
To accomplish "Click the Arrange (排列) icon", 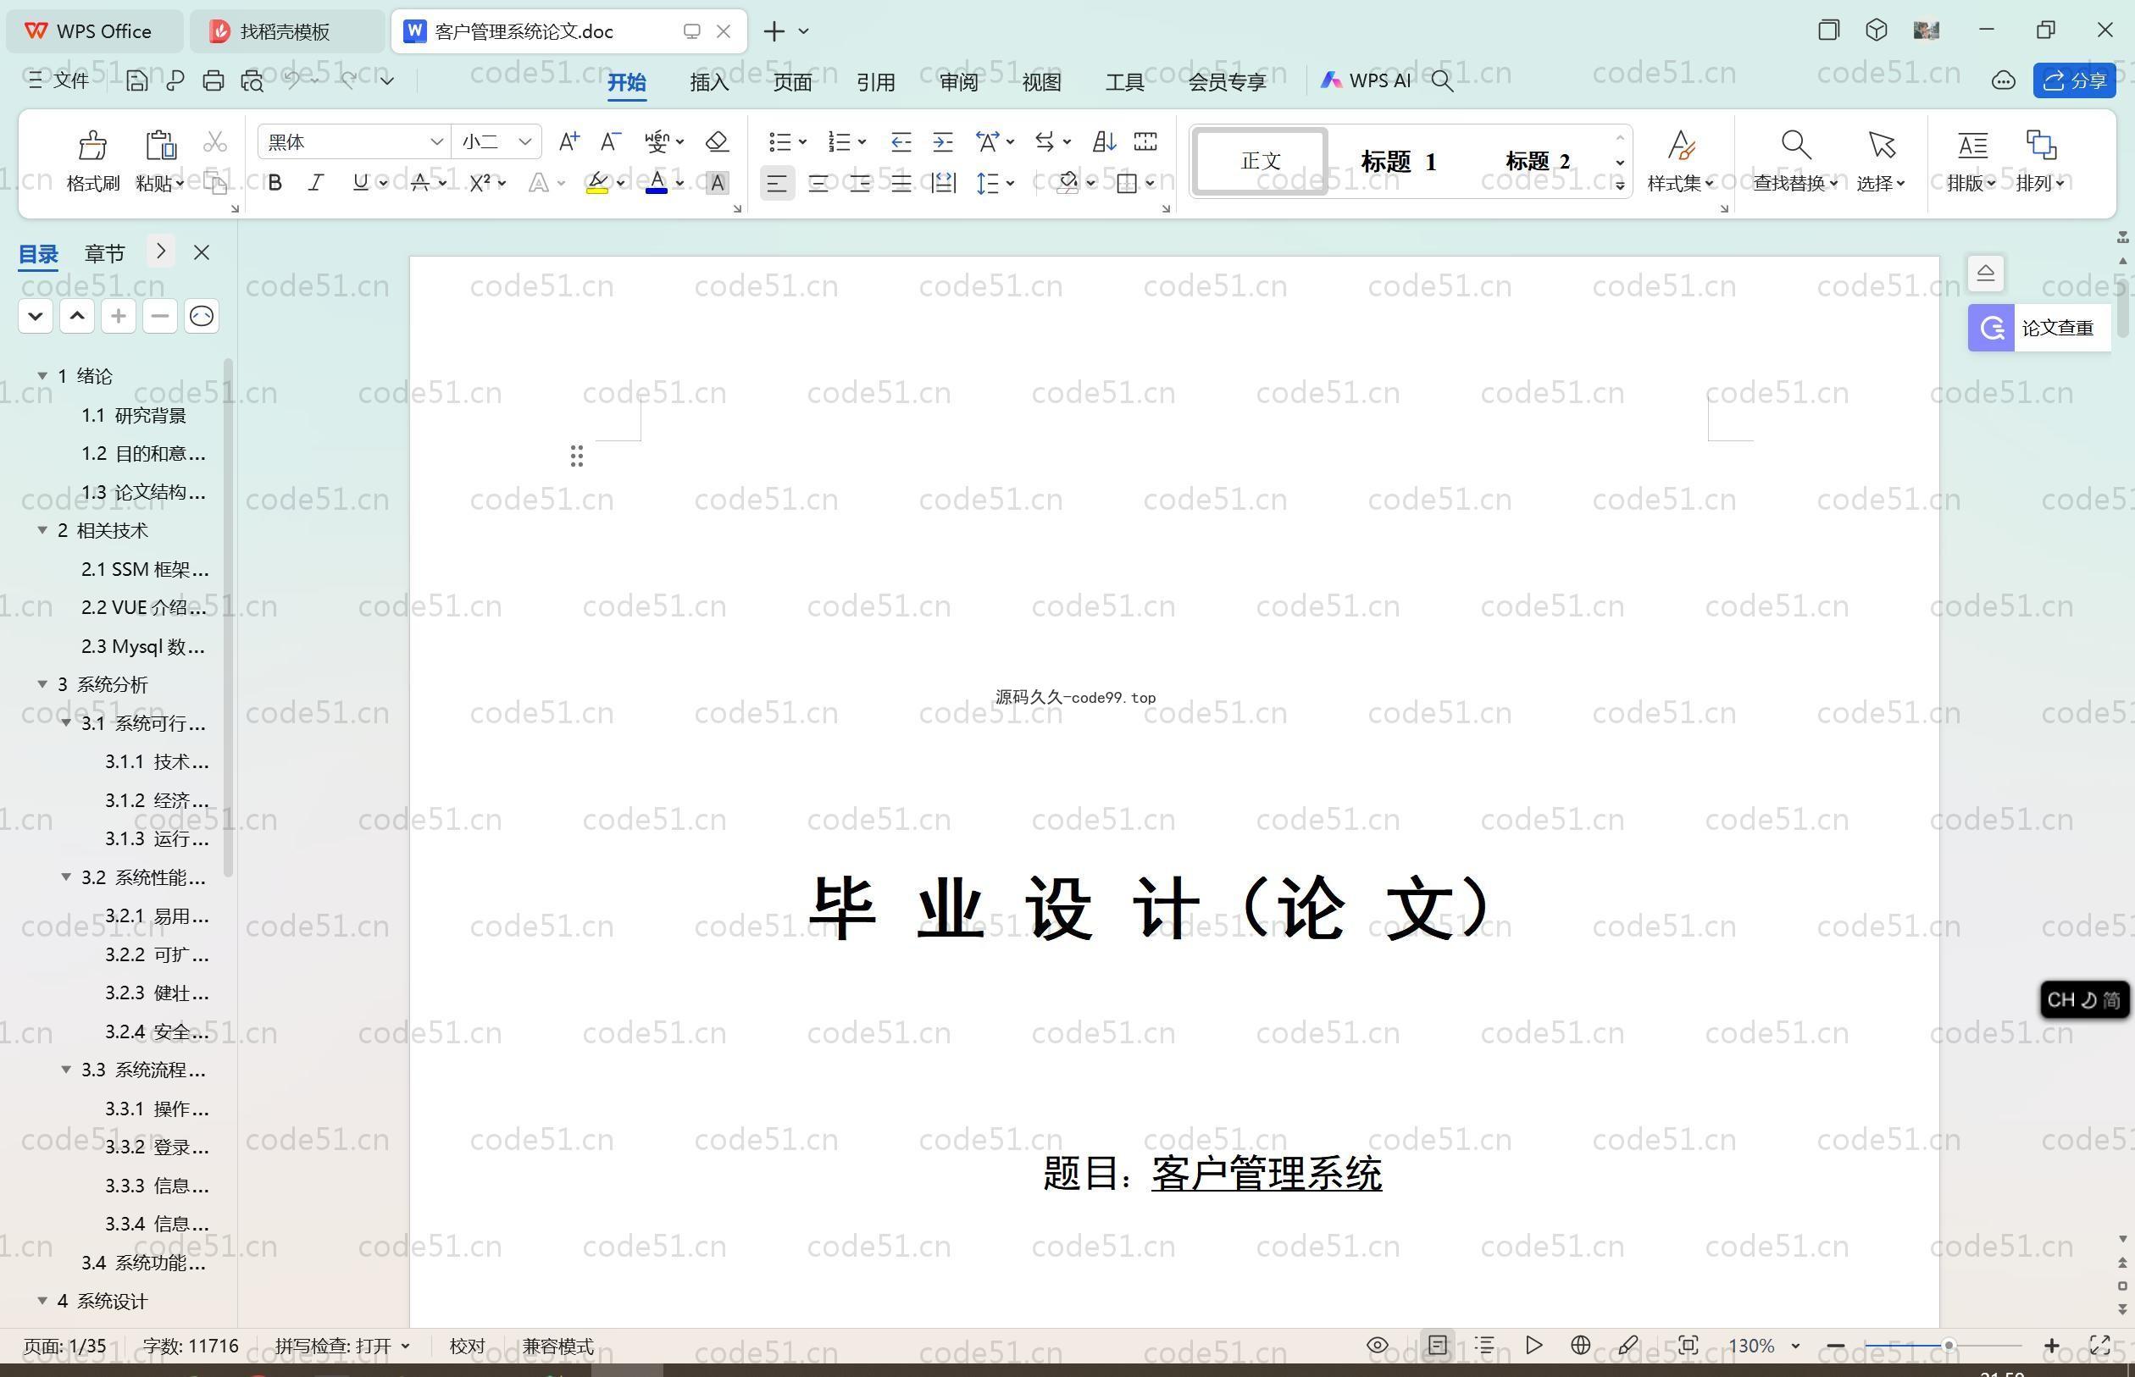I will pyautogui.click(x=2040, y=145).
